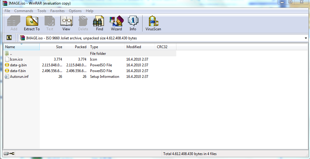
Task: Expand the archive path dropdown
Action: pyautogui.click(x=306, y=38)
